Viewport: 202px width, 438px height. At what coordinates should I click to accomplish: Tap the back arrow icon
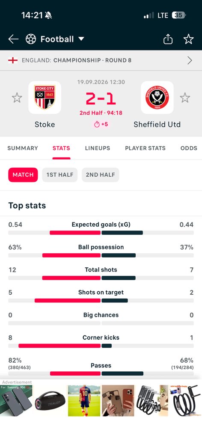coord(13,39)
